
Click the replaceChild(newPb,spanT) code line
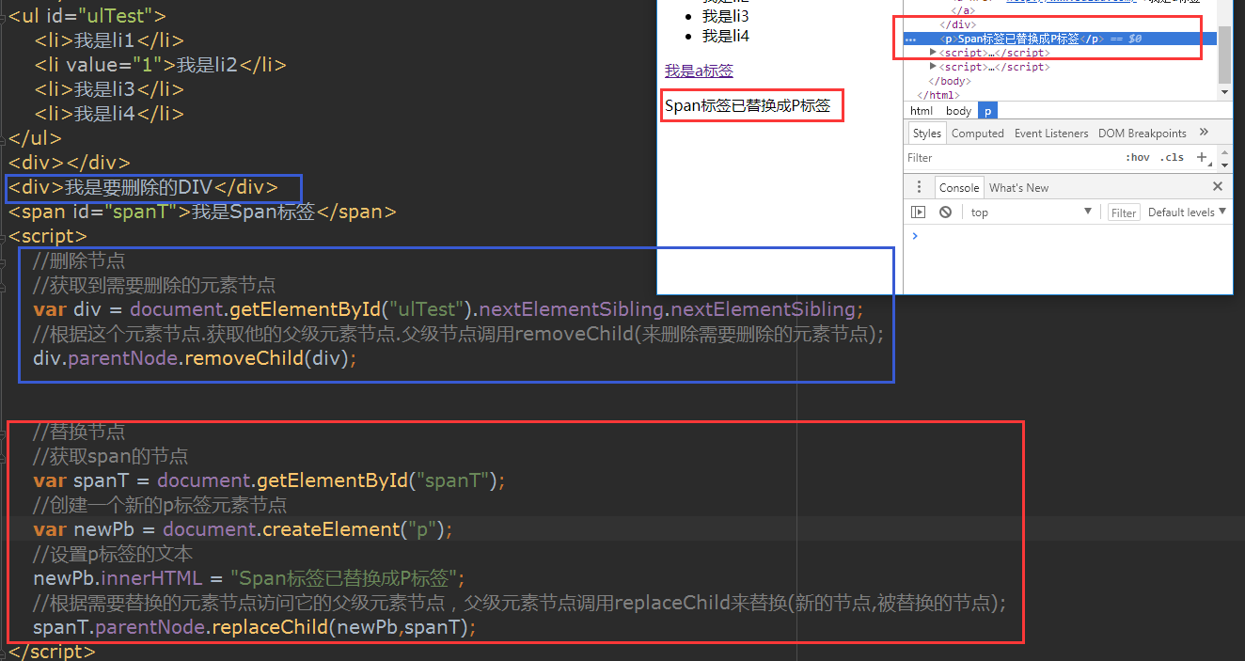coord(255,626)
